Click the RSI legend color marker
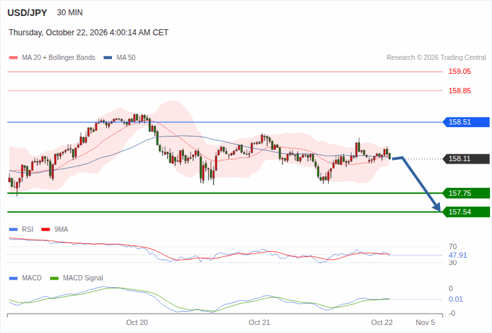492x333 pixels. [13, 230]
